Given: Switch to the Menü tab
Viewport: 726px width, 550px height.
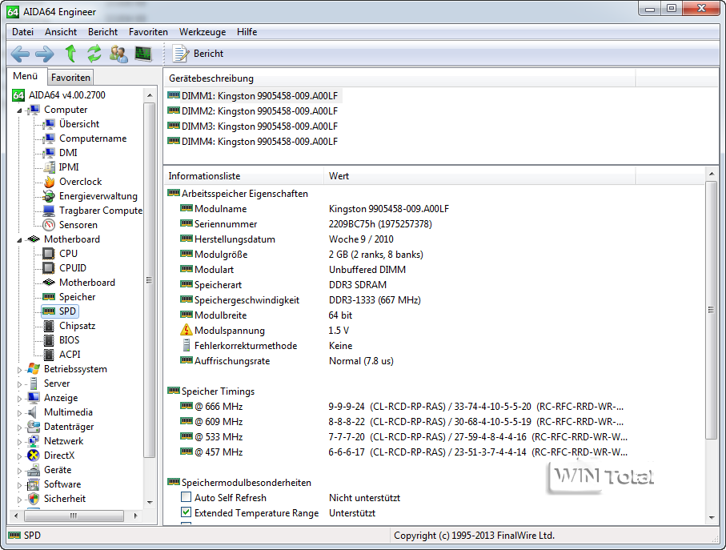Looking at the screenshot, I should 26,76.
